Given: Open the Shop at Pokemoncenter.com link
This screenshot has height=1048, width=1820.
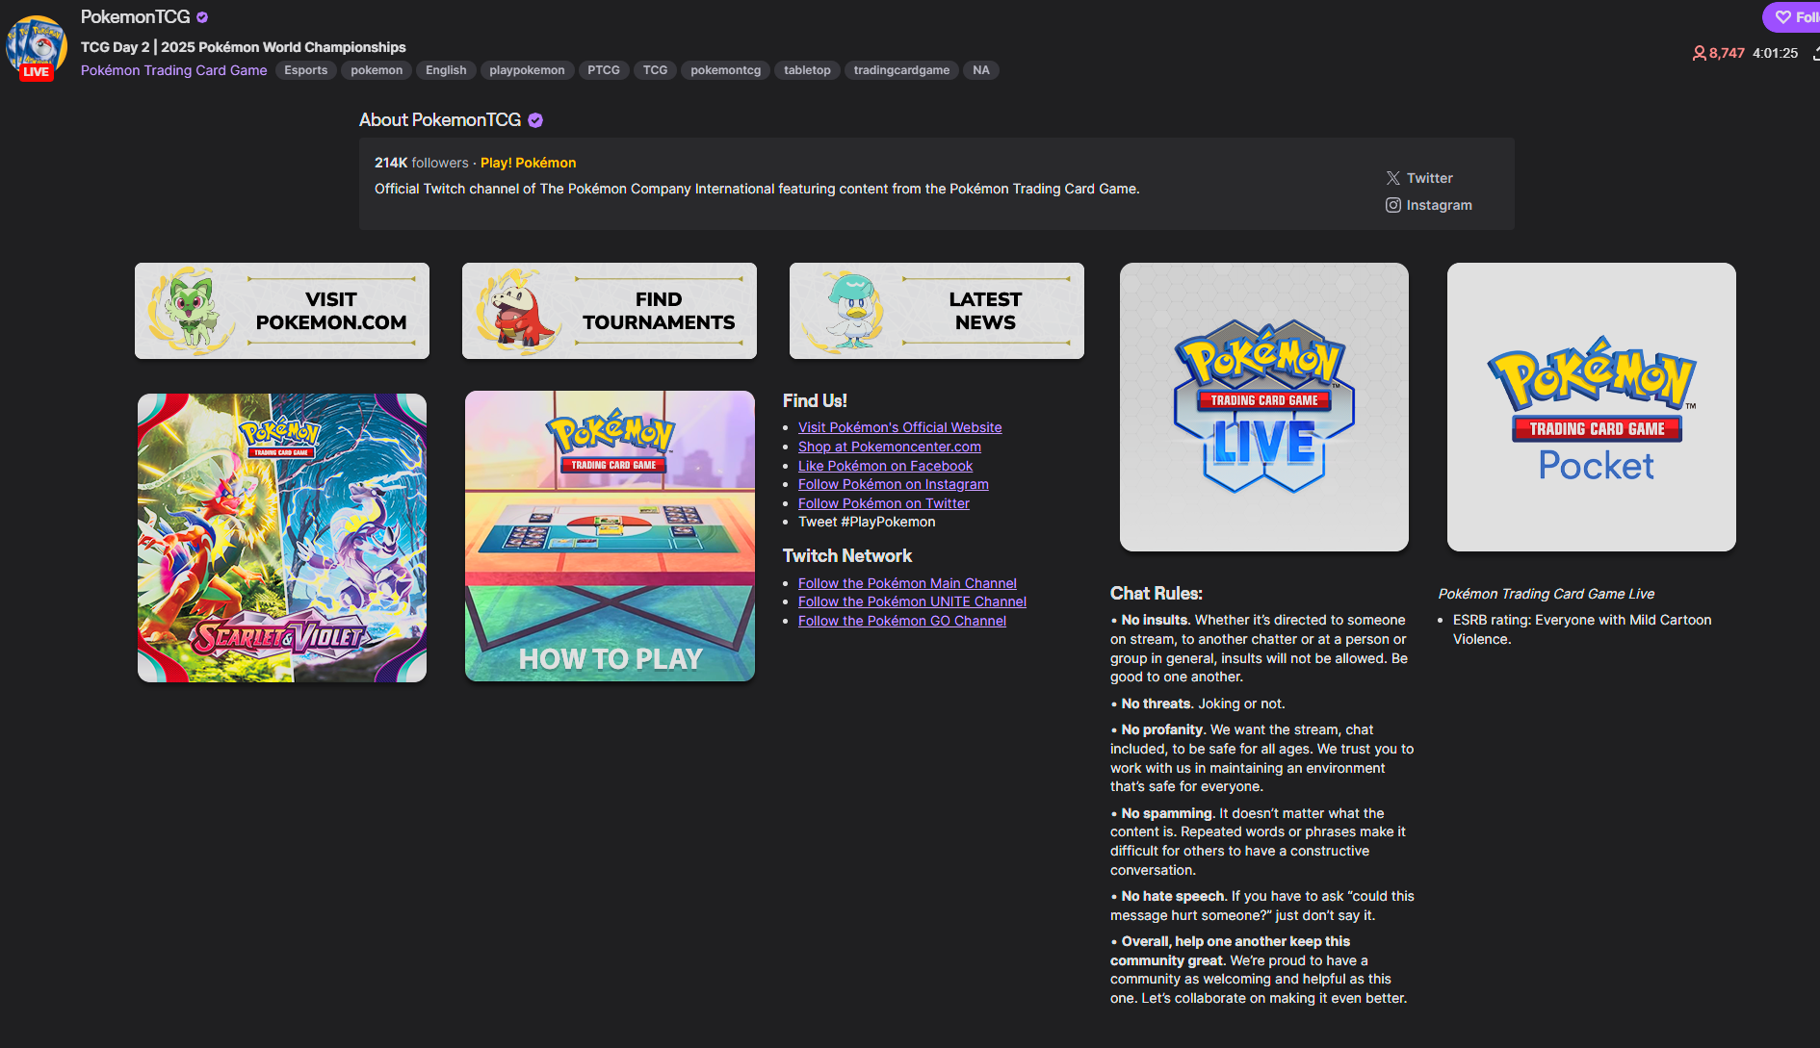Looking at the screenshot, I should click(890, 447).
